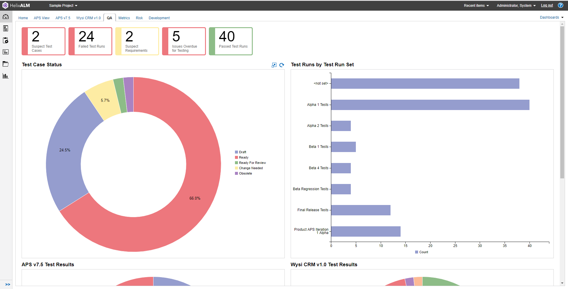This screenshot has width=568, height=289.
Task: Open the clipboard-with-gear sidebar icon
Action: (6, 40)
